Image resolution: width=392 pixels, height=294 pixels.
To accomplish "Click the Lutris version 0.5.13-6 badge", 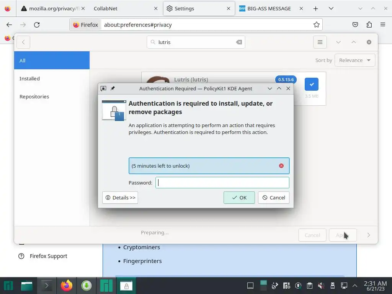I will click(x=286, y=80).
